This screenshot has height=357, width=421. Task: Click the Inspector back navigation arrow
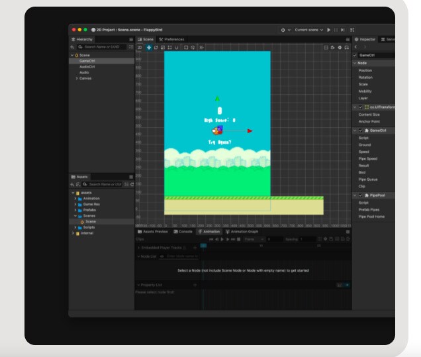[x=355, y=47]
